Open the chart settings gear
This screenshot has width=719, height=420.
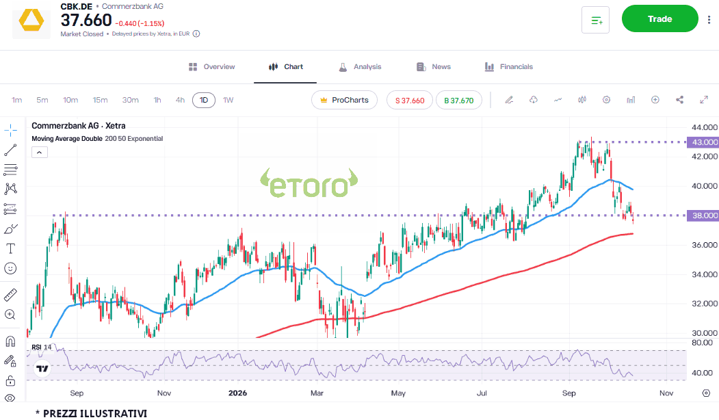coord(606,100)
